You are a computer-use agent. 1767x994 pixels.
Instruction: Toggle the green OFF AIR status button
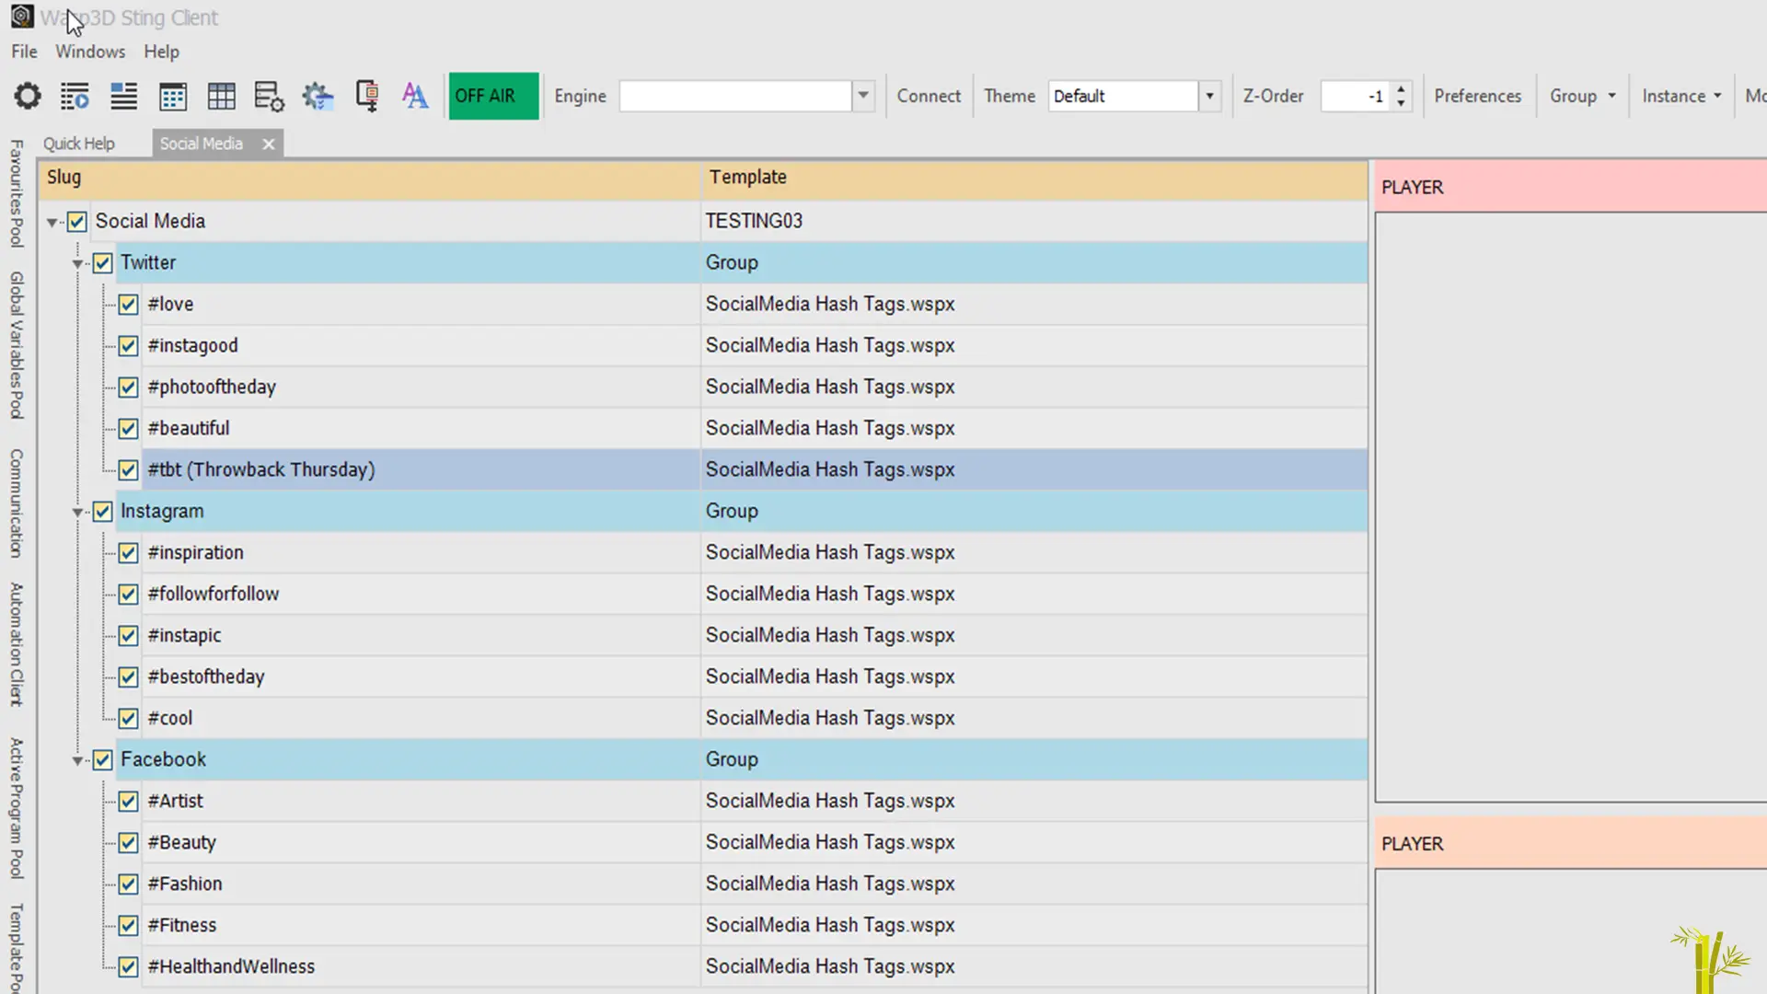pos(493,96)
